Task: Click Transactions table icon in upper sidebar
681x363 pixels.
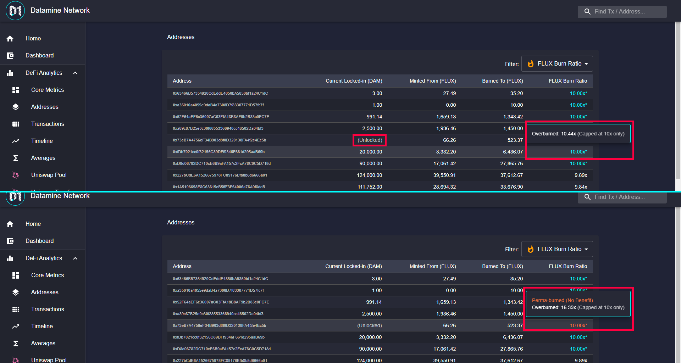Action: 16,124
